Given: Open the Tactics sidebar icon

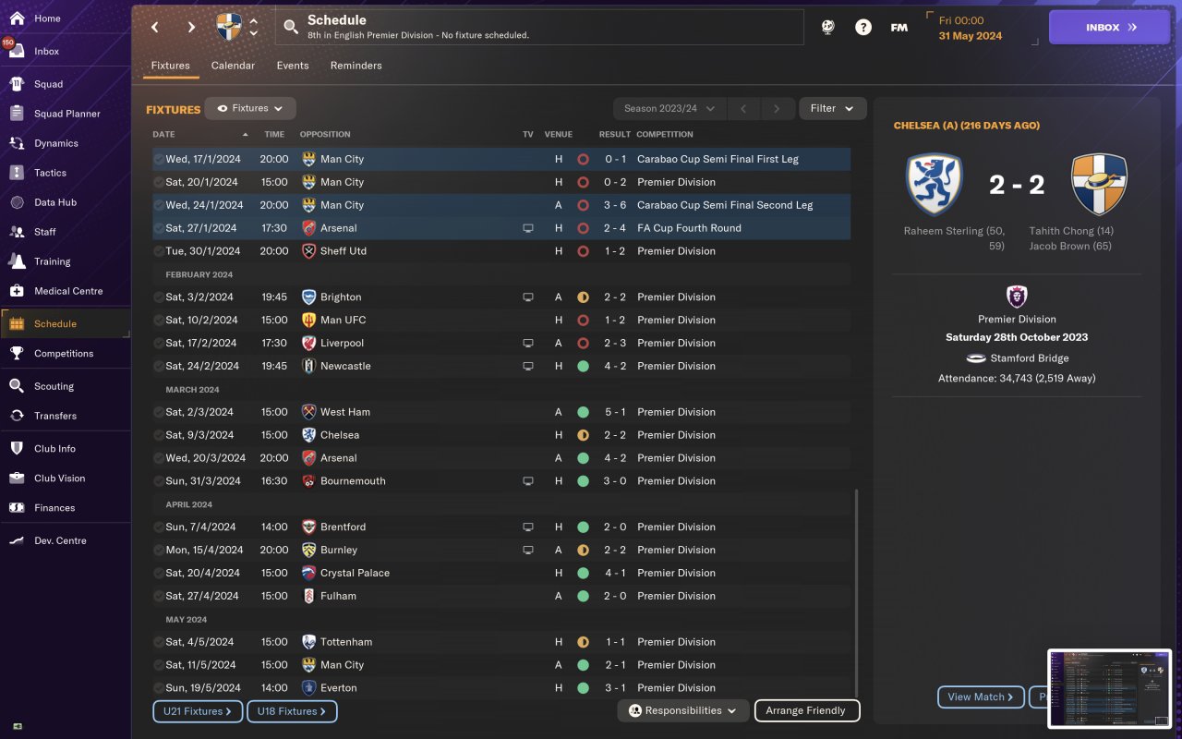Looking at the screenshot, I should pos(17,173).
